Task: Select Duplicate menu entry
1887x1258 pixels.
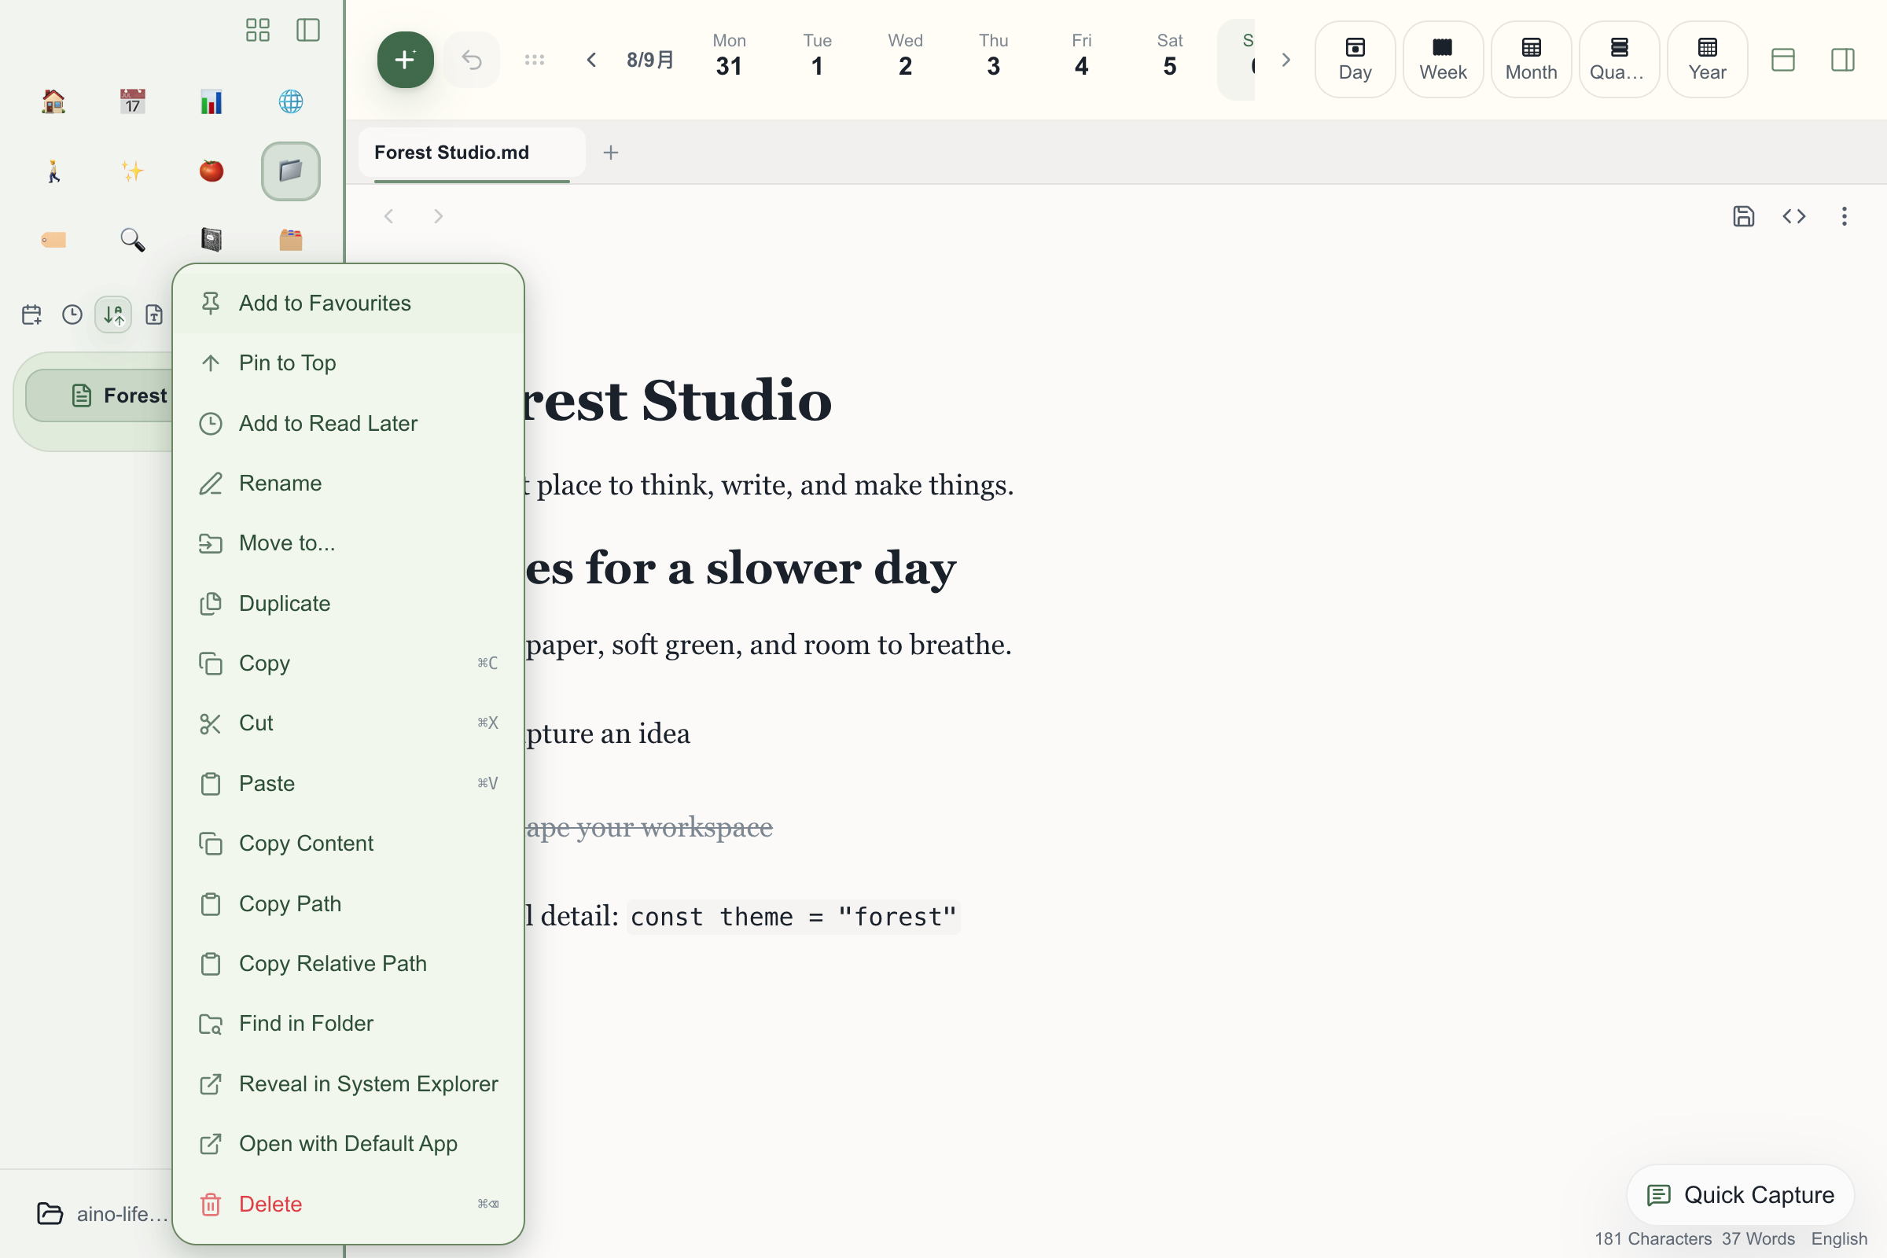Action: (x=348, y=603)
